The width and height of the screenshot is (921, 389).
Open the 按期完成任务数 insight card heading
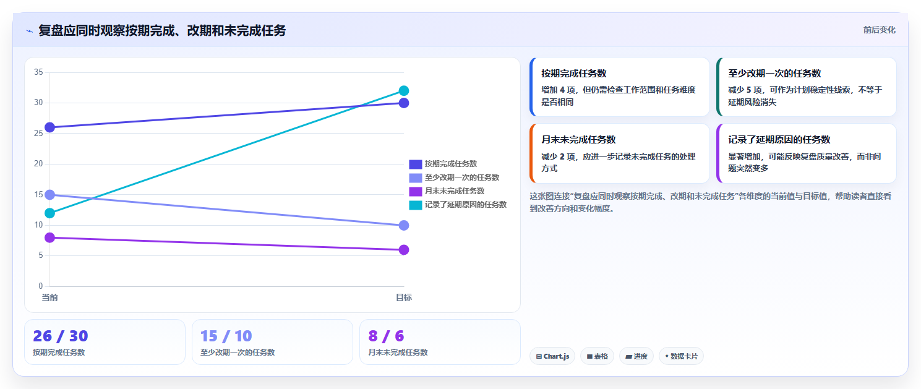(x=573, y=73)
